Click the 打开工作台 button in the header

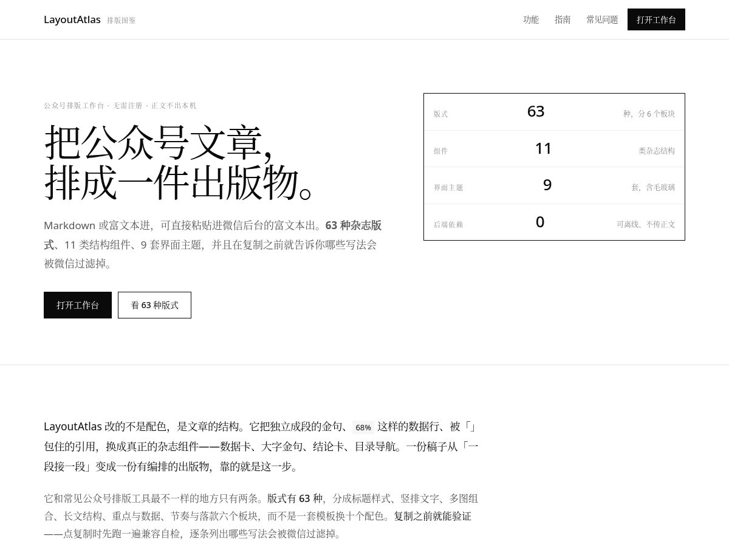[x=656, y=19]
